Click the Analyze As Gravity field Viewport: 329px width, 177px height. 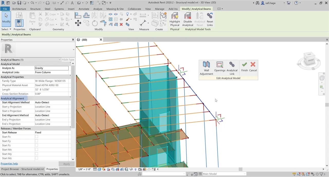point(52,68)
